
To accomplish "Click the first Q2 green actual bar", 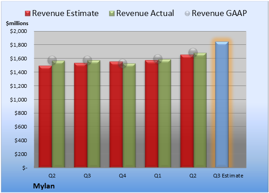I will [59, 114].
